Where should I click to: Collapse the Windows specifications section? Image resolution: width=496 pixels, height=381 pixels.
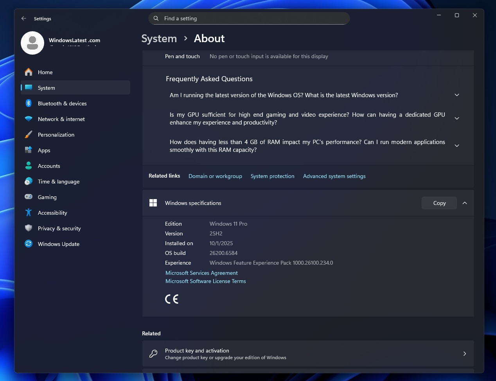pyautogui.click(x=465, y=203)
